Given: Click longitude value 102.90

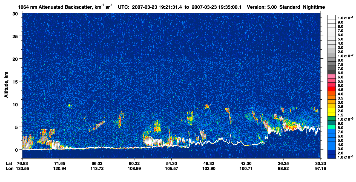Looking at the screenshot, I should [x=209, y=168].
